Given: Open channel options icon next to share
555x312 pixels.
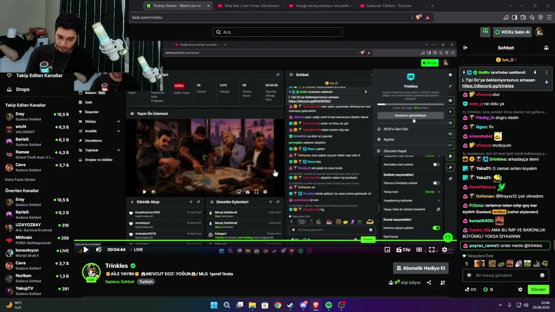Looking at the screenshot, I should tap(443, 283).
